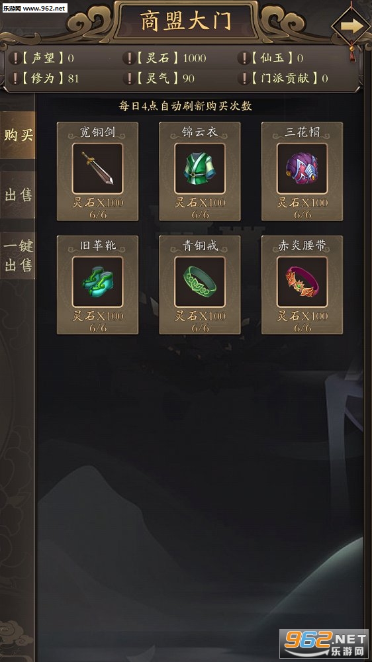Click the golden arrow icon at top right

[352, 26]
